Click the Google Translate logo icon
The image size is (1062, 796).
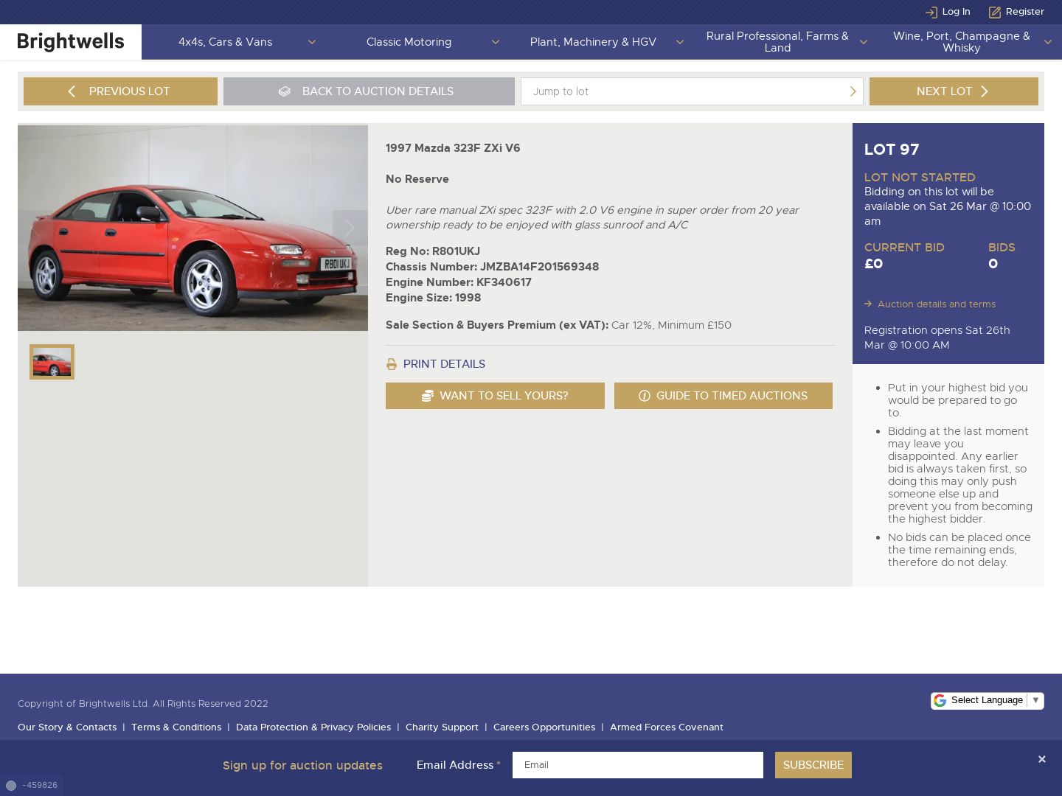[x=940, y=700]
